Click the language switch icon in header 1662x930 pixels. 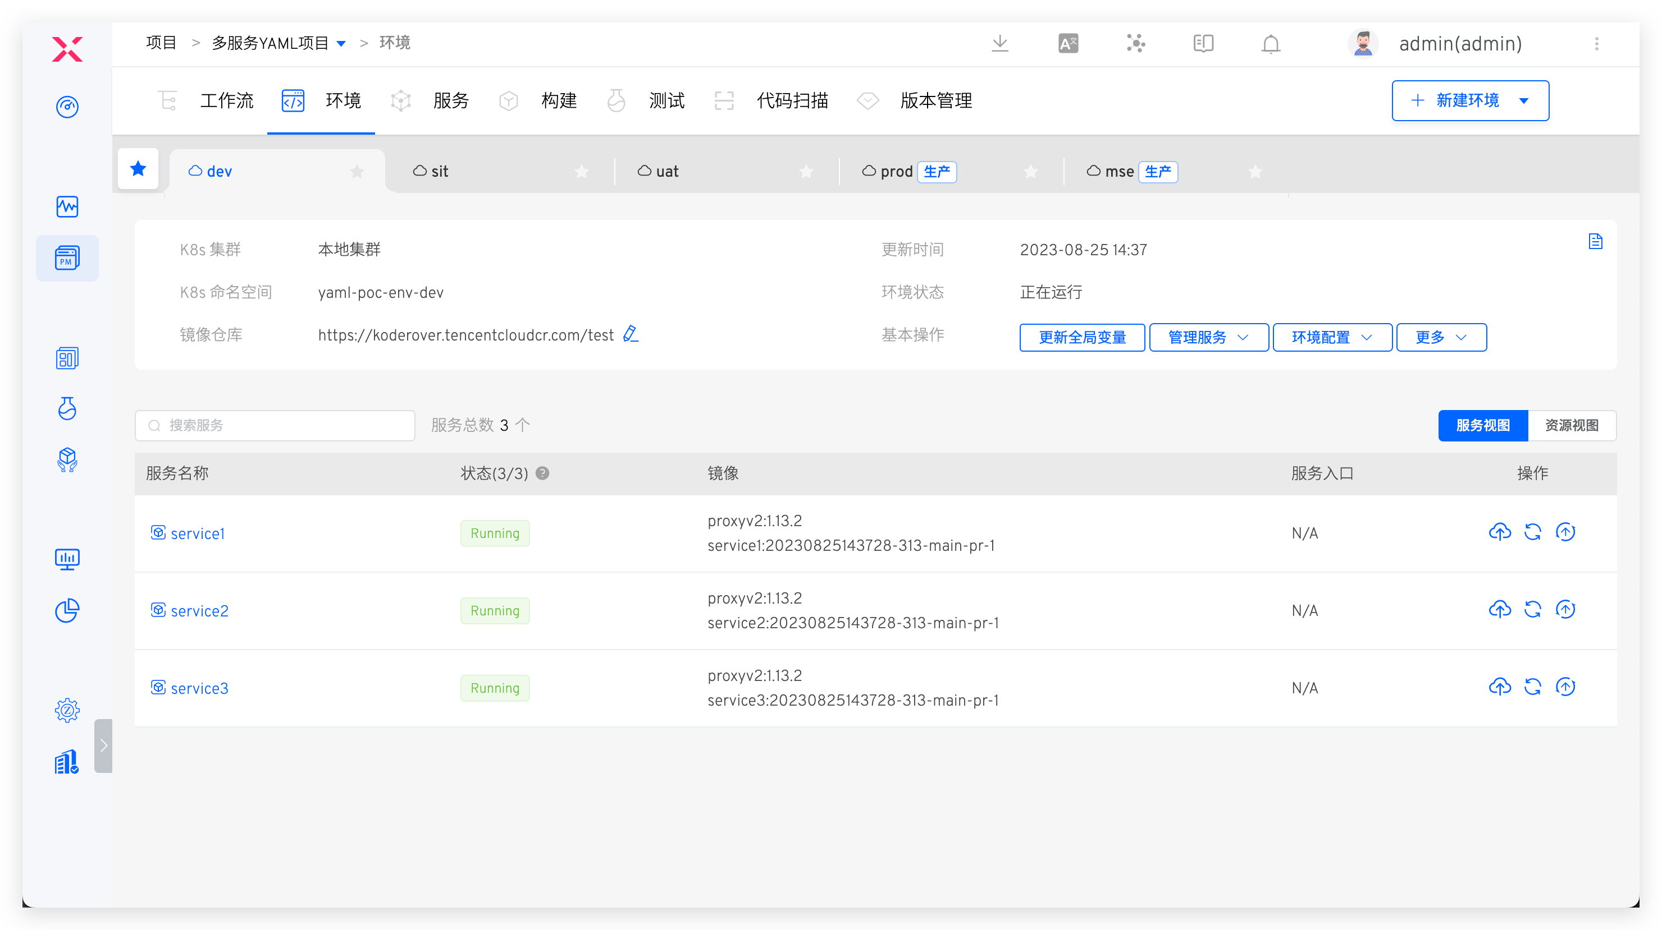click(x=1068, y=43)
